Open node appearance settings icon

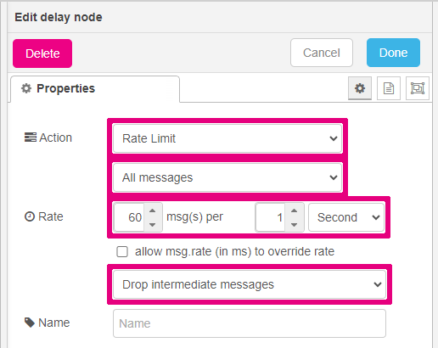click(x=418, y=88)
